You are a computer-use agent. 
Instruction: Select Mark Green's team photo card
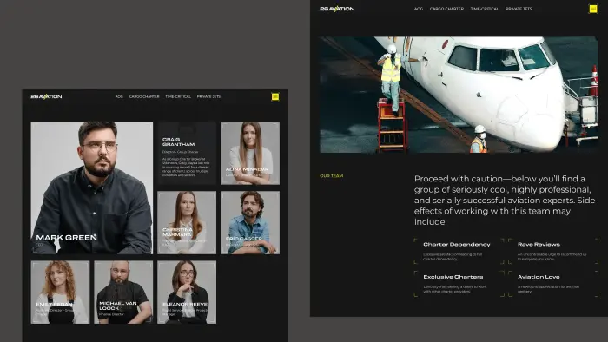point(92,187)
